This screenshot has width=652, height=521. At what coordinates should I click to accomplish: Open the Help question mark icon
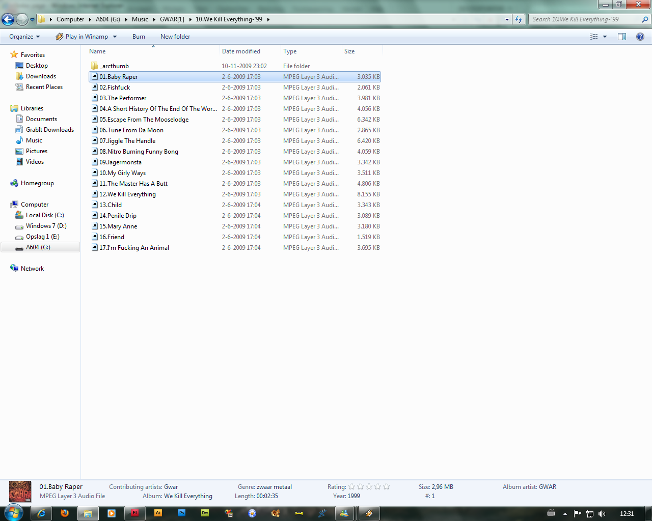click(x=640, y=37)
